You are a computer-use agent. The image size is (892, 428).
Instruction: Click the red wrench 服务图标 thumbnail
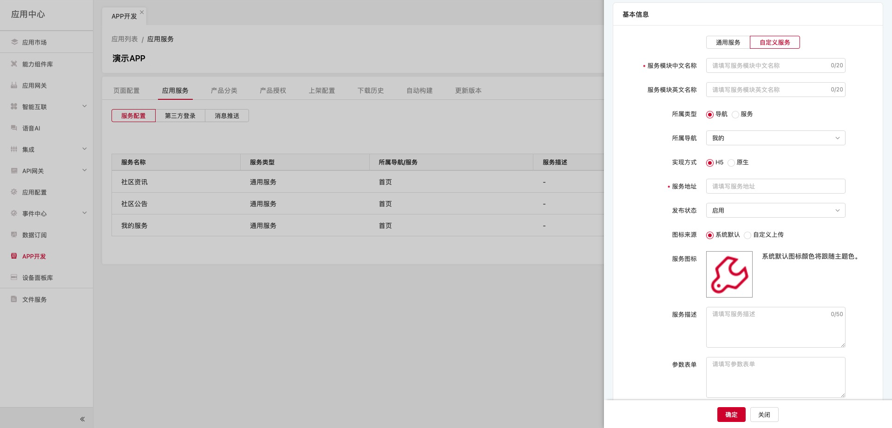point(729,274)
